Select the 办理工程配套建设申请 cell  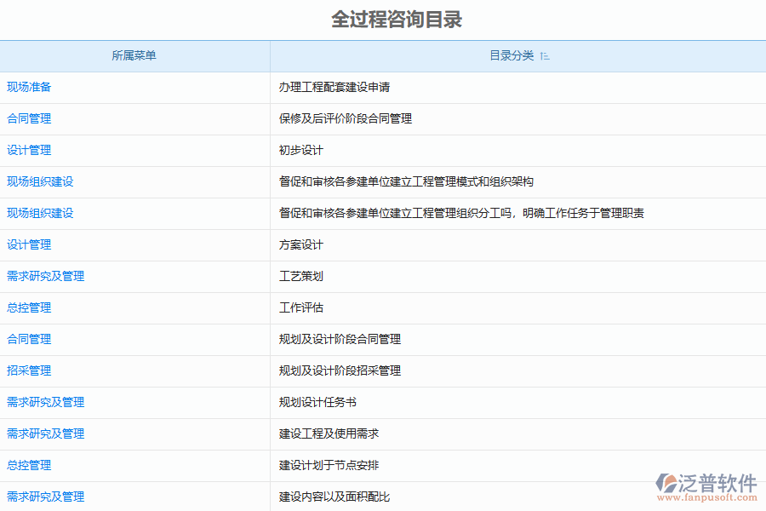click(x=334, y=87)
